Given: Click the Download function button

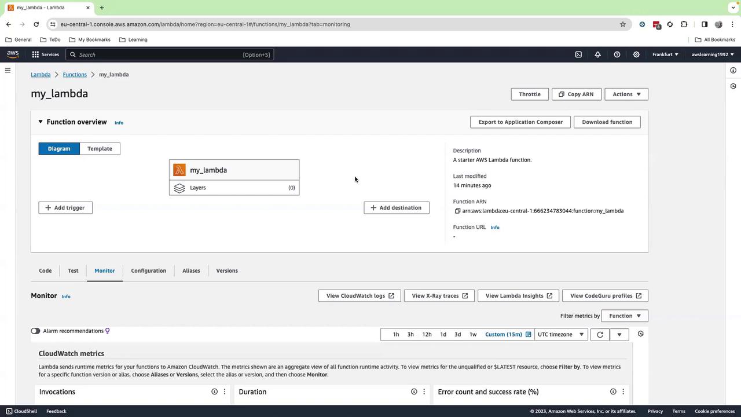Looking at the screenshot, I should 607,122.
